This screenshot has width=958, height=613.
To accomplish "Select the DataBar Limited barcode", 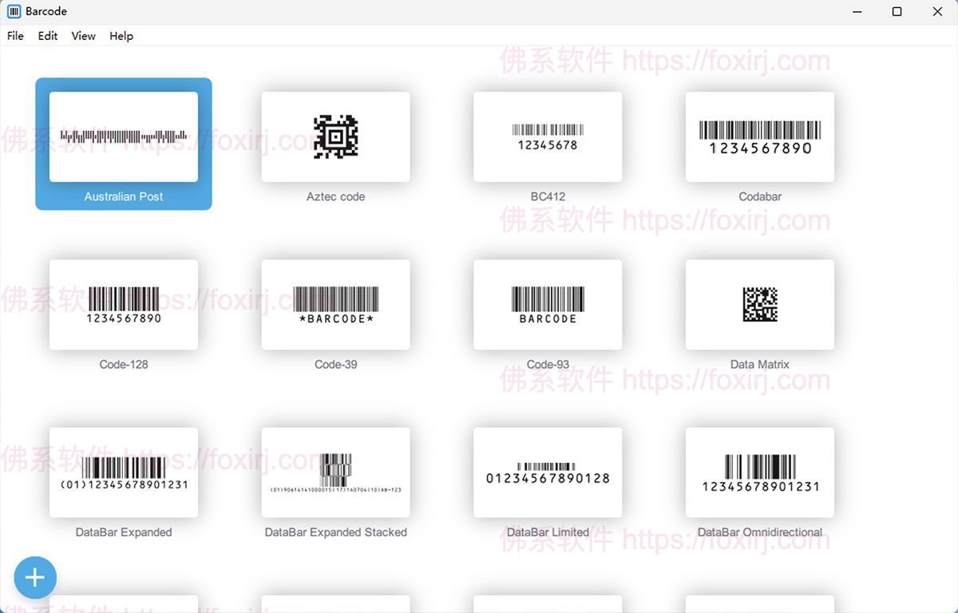I will pos(548,472).
